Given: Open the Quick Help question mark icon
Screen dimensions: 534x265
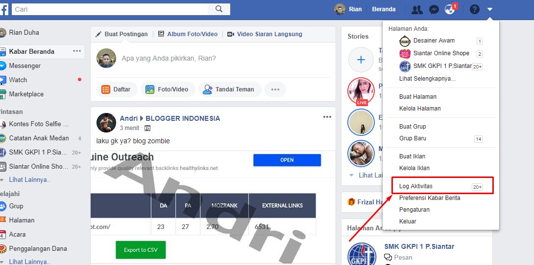Looking at the screenshot, I should [x=474, y=9].
